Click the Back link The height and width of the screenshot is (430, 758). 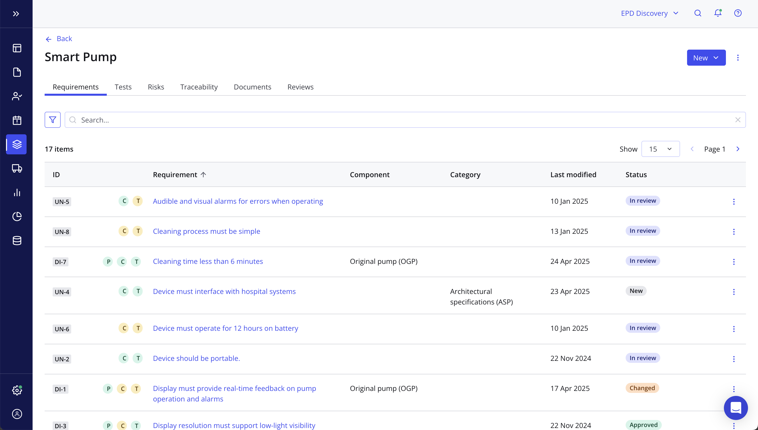tap(59, 39)
